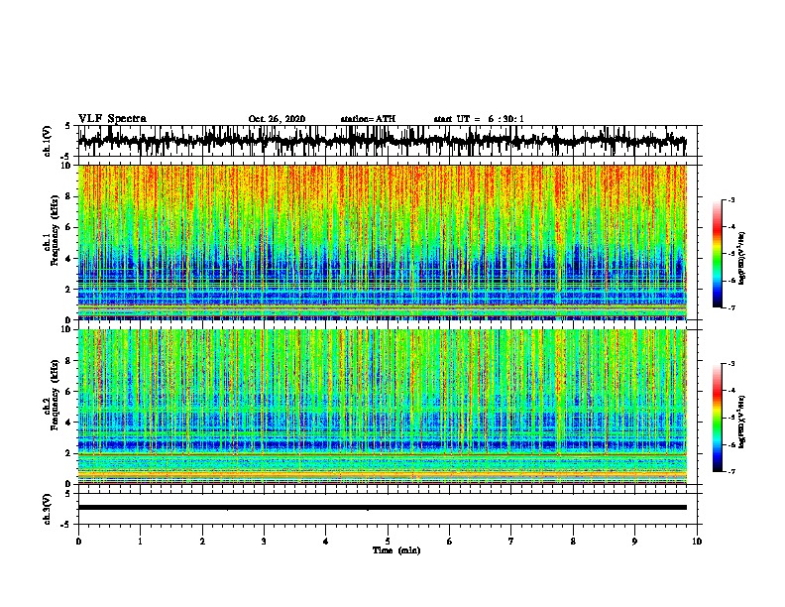Image resolution: width=785 pixels, height=607 pixels.
Task: Click the "8" tick on ch.1 frequency axis
Action: pos(68,196)
